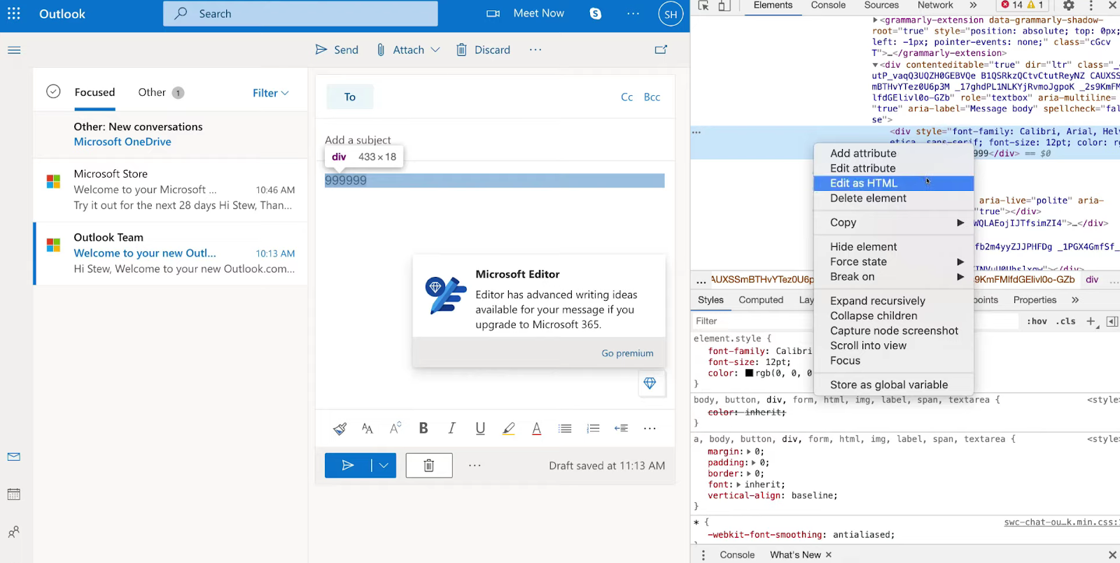1120x563 pixels.
Task: Pop out the message into new window
Action: point(661,50)
